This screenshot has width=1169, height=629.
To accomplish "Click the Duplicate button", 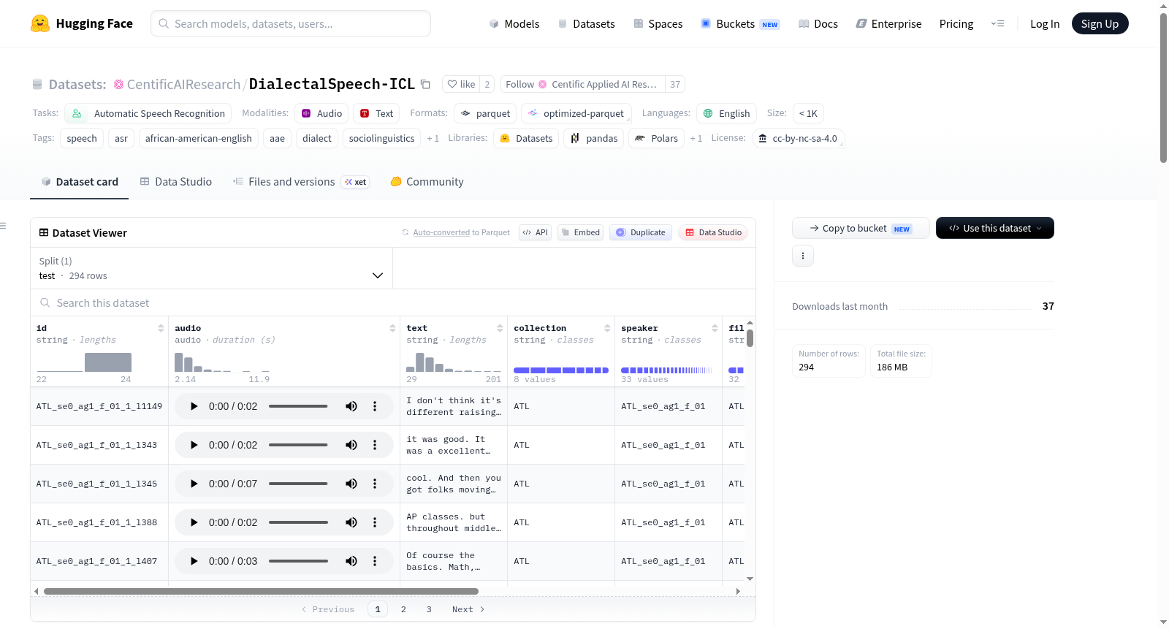I will pyautogui.click(x=641, y=232).
